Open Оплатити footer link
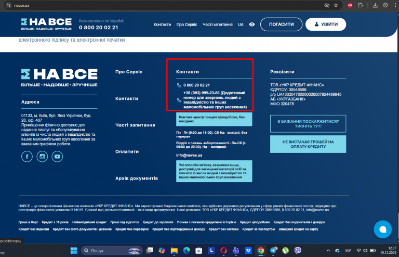The height and width of the screenshot is (257, 399). click(127, 151)
